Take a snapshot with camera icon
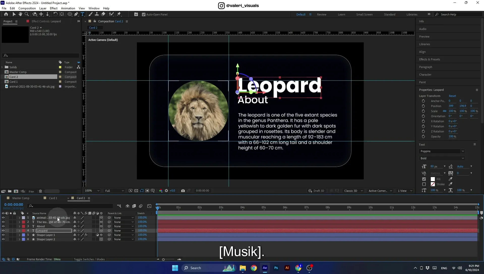 [183, 191]
